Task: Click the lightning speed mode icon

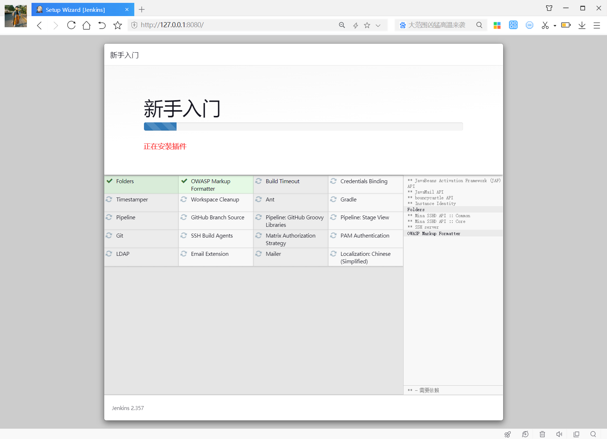Action: point(356,25)
